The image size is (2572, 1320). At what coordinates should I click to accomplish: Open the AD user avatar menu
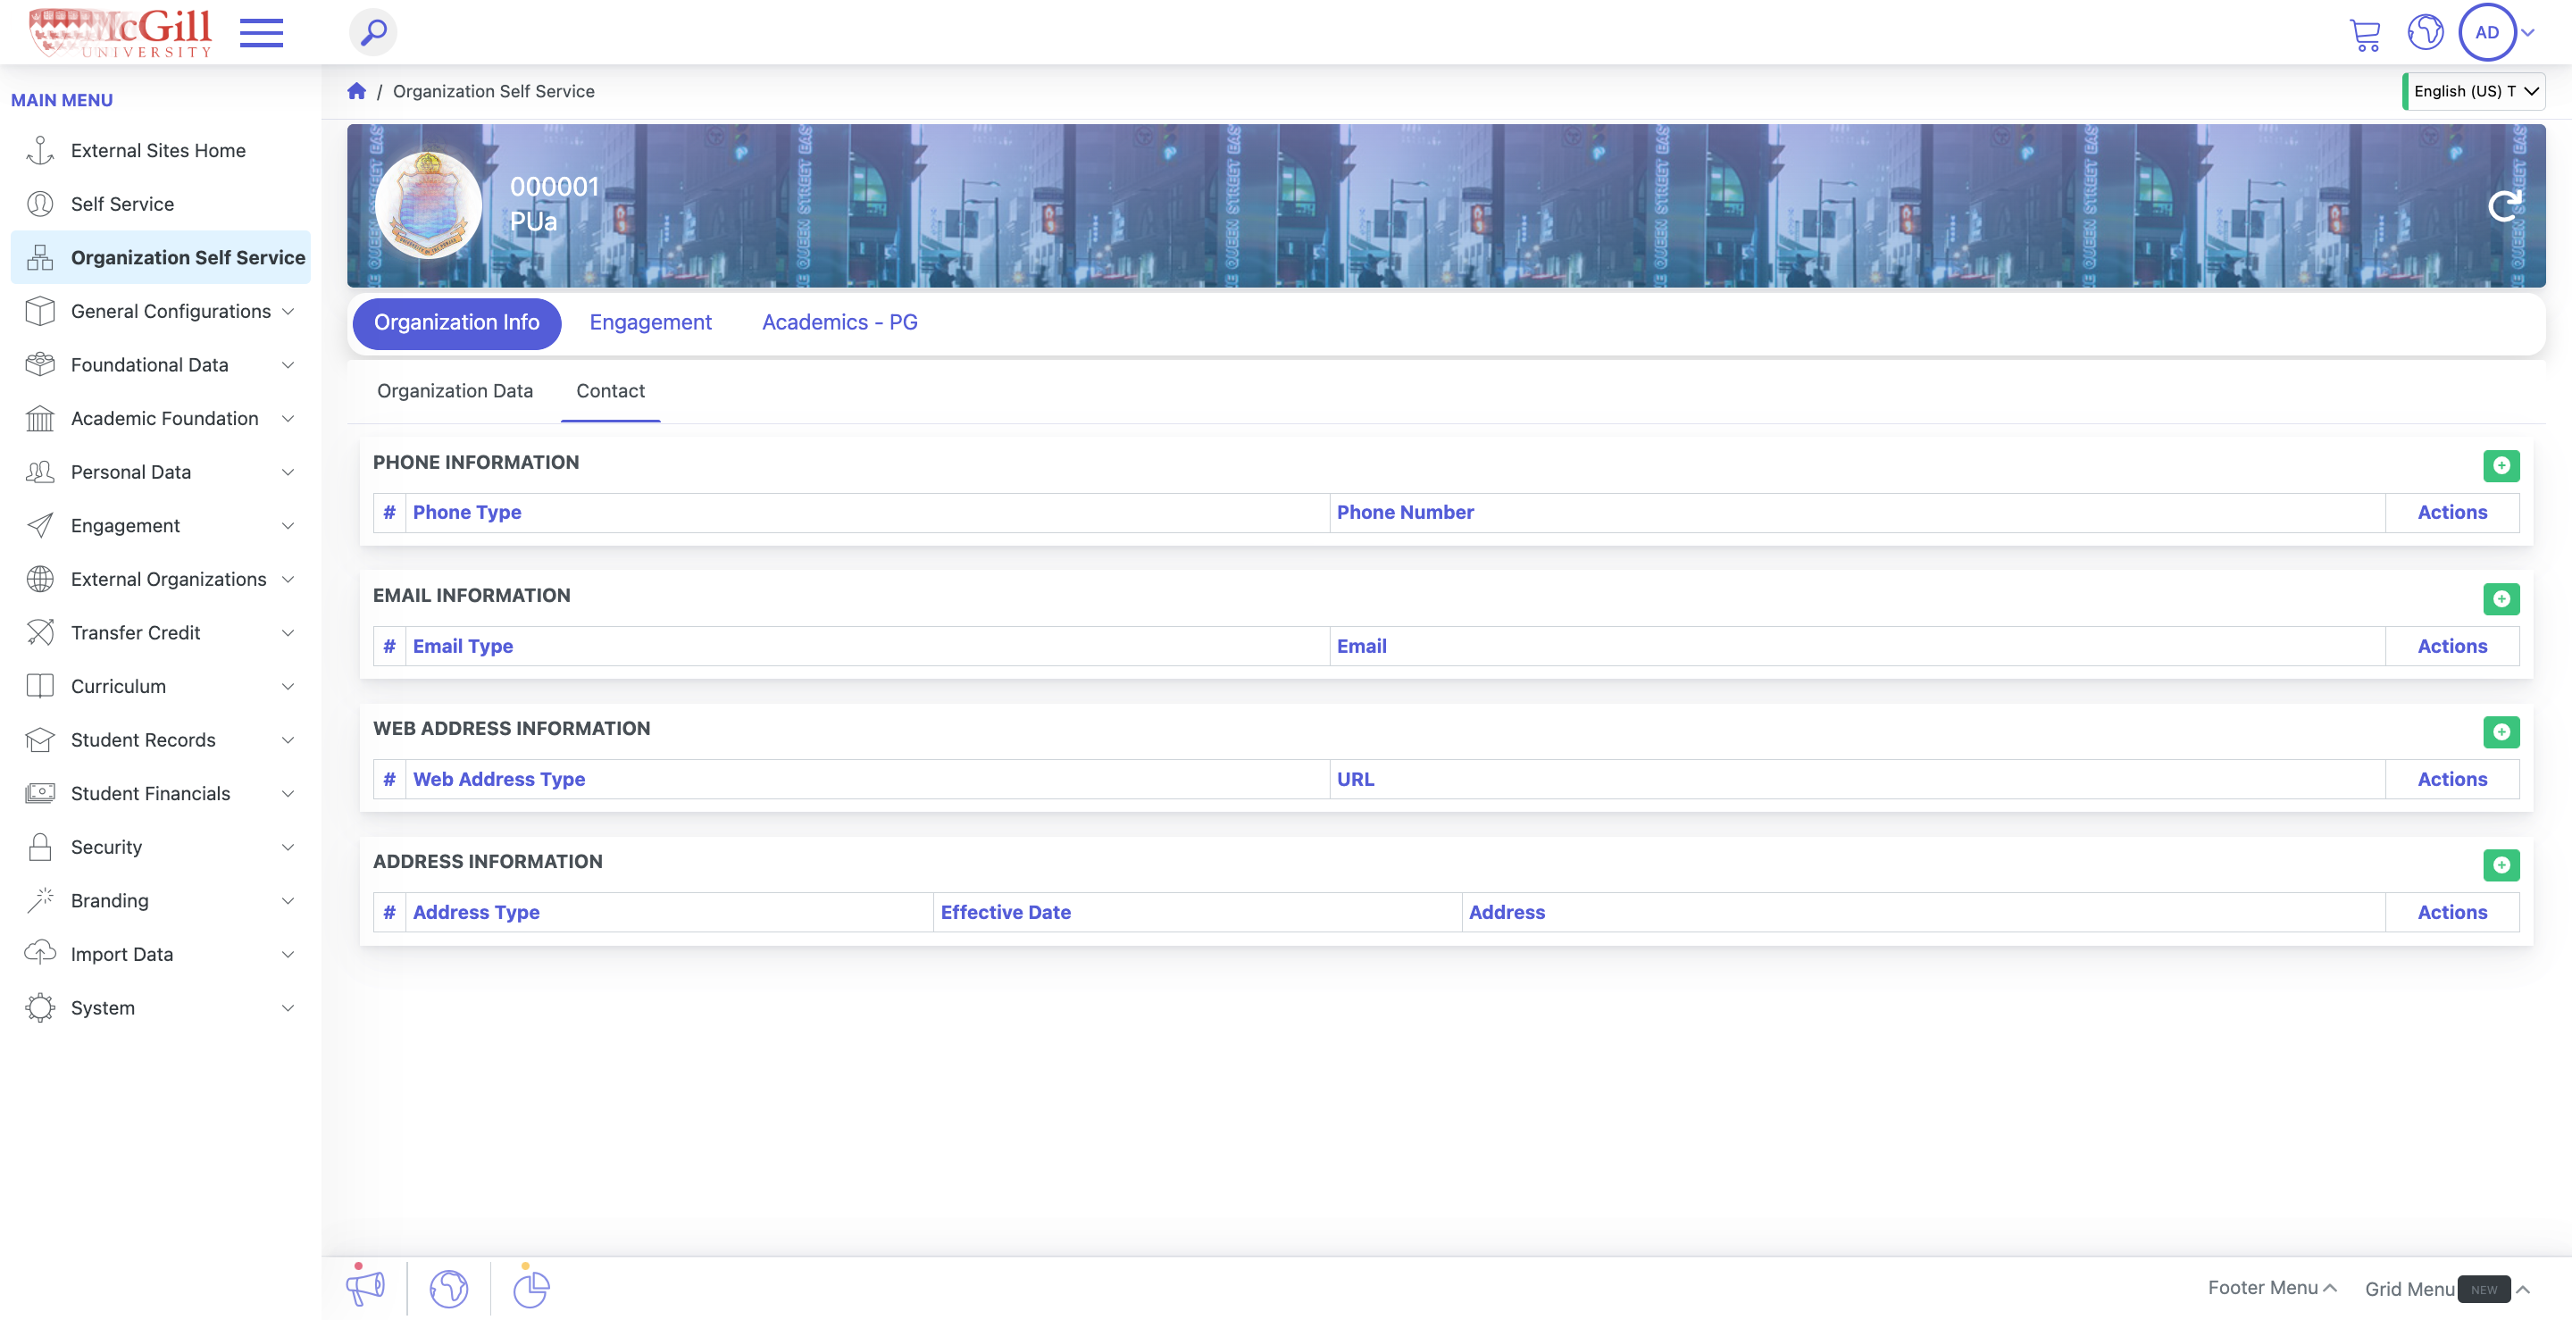2487,32
